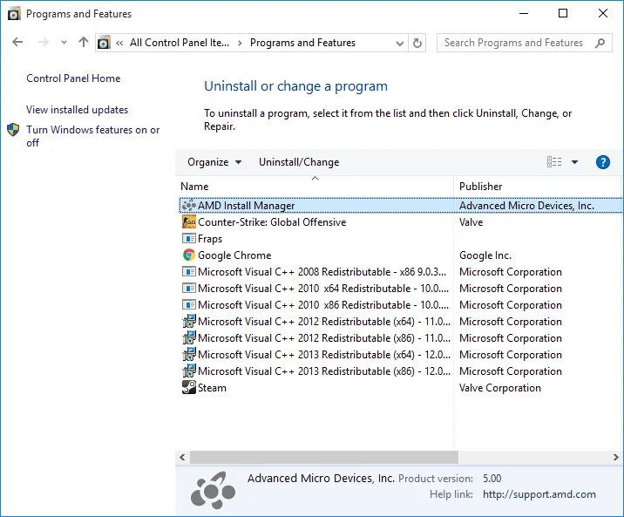
Task: Open the Organize menu
Action: 214,162
